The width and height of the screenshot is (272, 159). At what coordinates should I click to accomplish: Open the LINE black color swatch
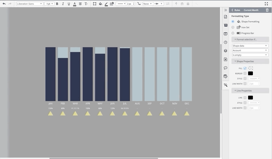250,97
